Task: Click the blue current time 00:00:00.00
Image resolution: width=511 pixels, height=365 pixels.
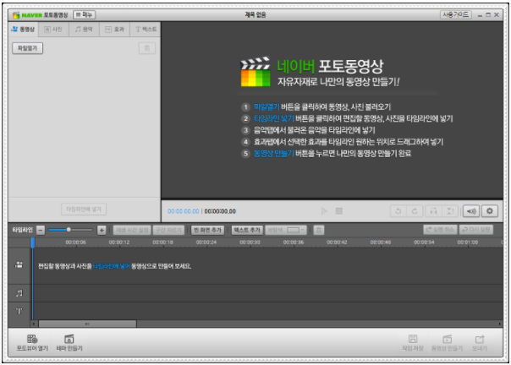Action: click(183, 211)
